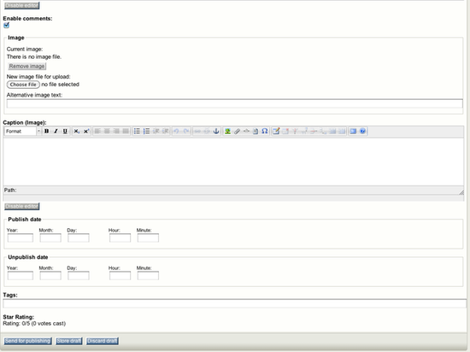Click Send for publishing button
The height and width of the screenshot is (352, 470).
(x=27, y=341)
